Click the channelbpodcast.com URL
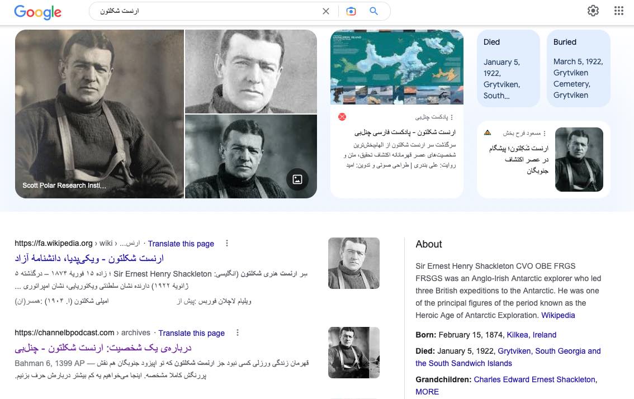This screenshot has height=399, width=634. pos(64,332)
